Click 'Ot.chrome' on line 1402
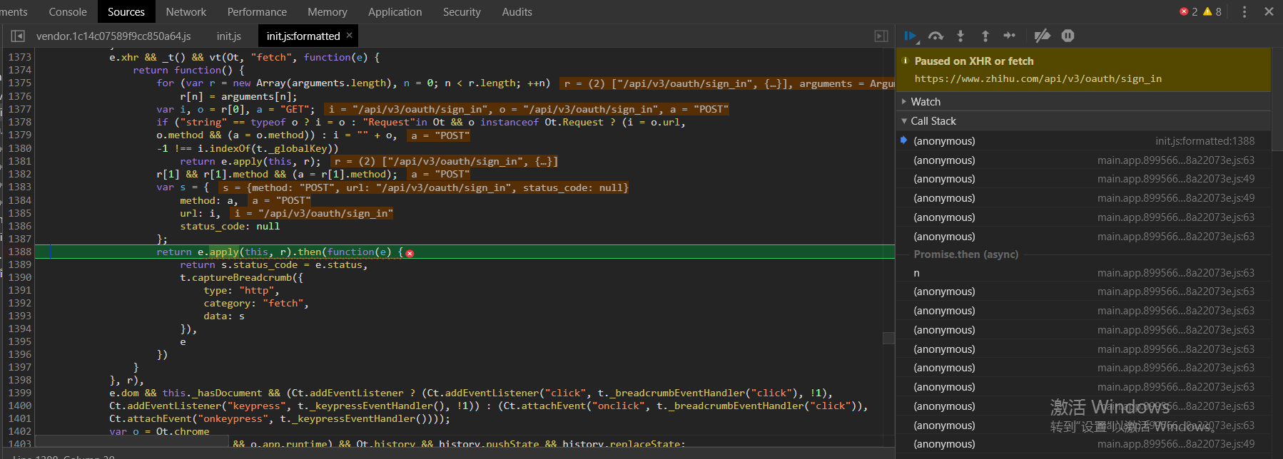Viewport: 1283px width, 459px height. [183, 431]
